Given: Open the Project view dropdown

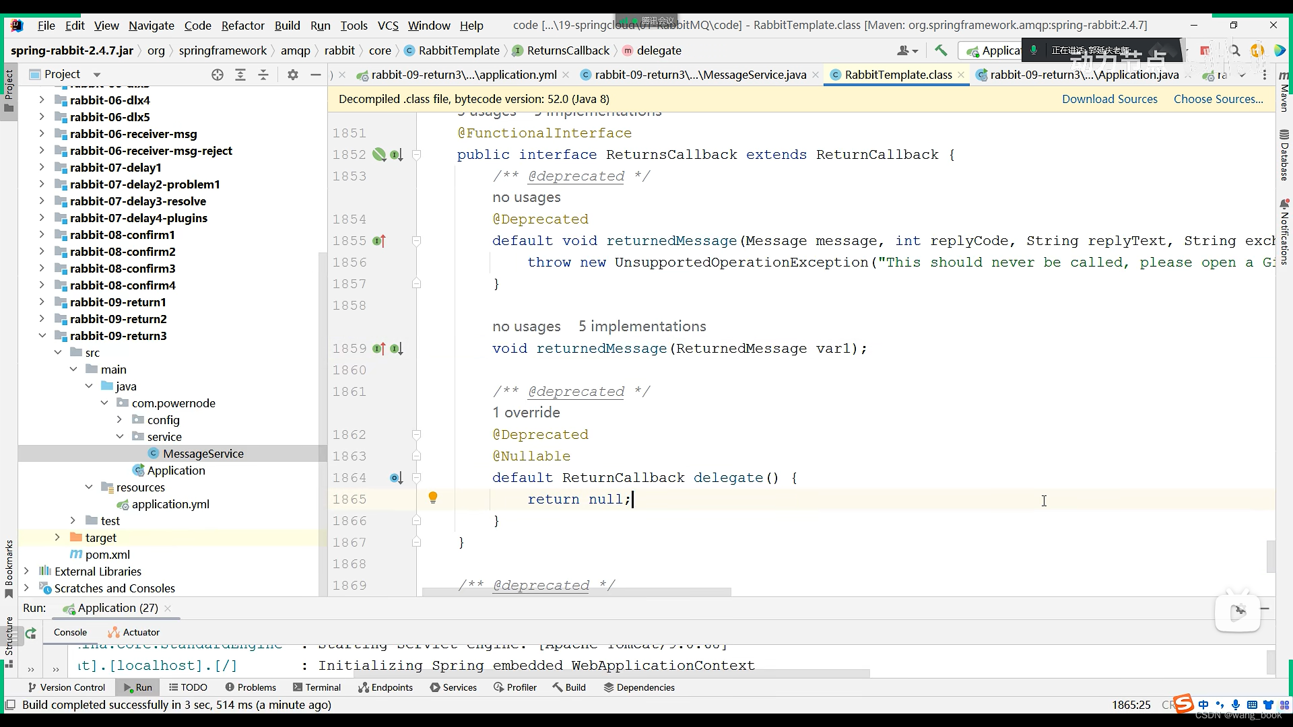Looking at the screenshot, I should click(96, 75).
